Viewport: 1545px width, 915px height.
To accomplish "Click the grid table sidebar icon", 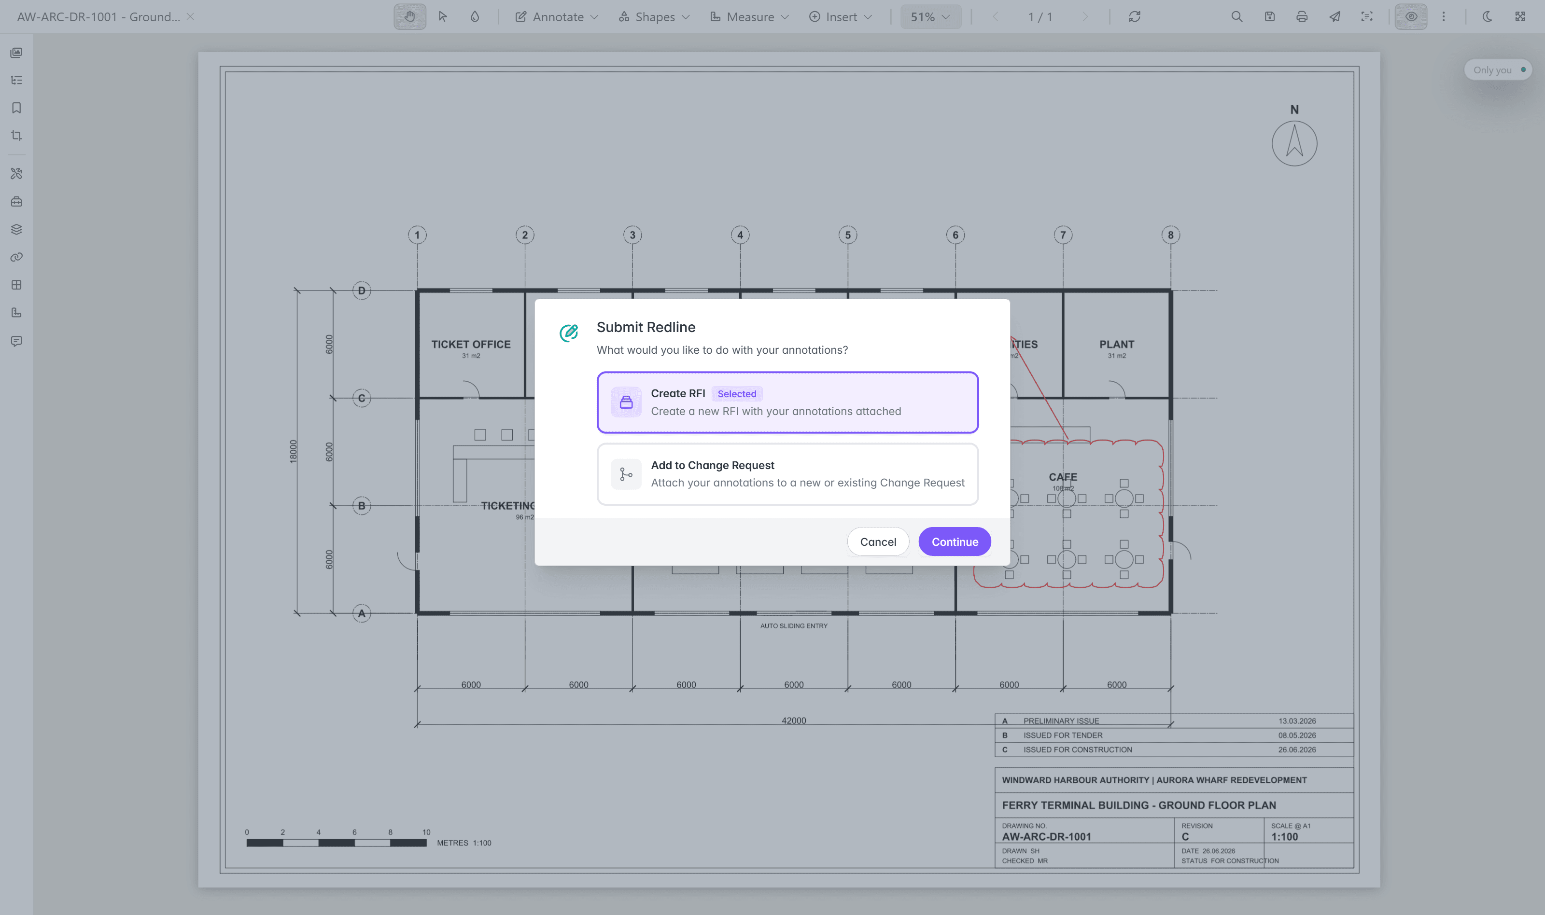I will coord(16,285).
